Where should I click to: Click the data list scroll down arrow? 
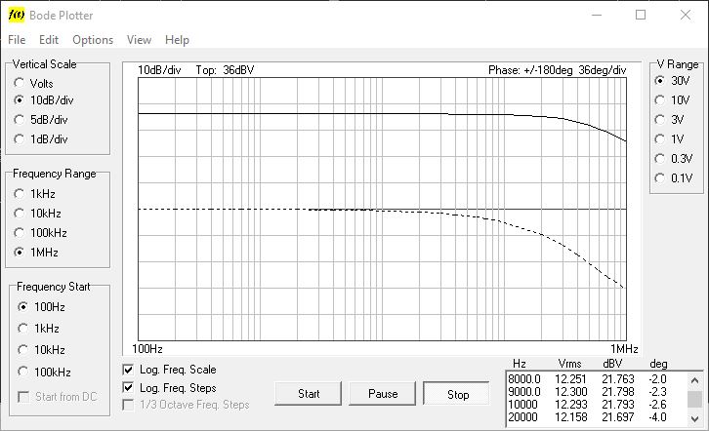(x=695, y=418)
